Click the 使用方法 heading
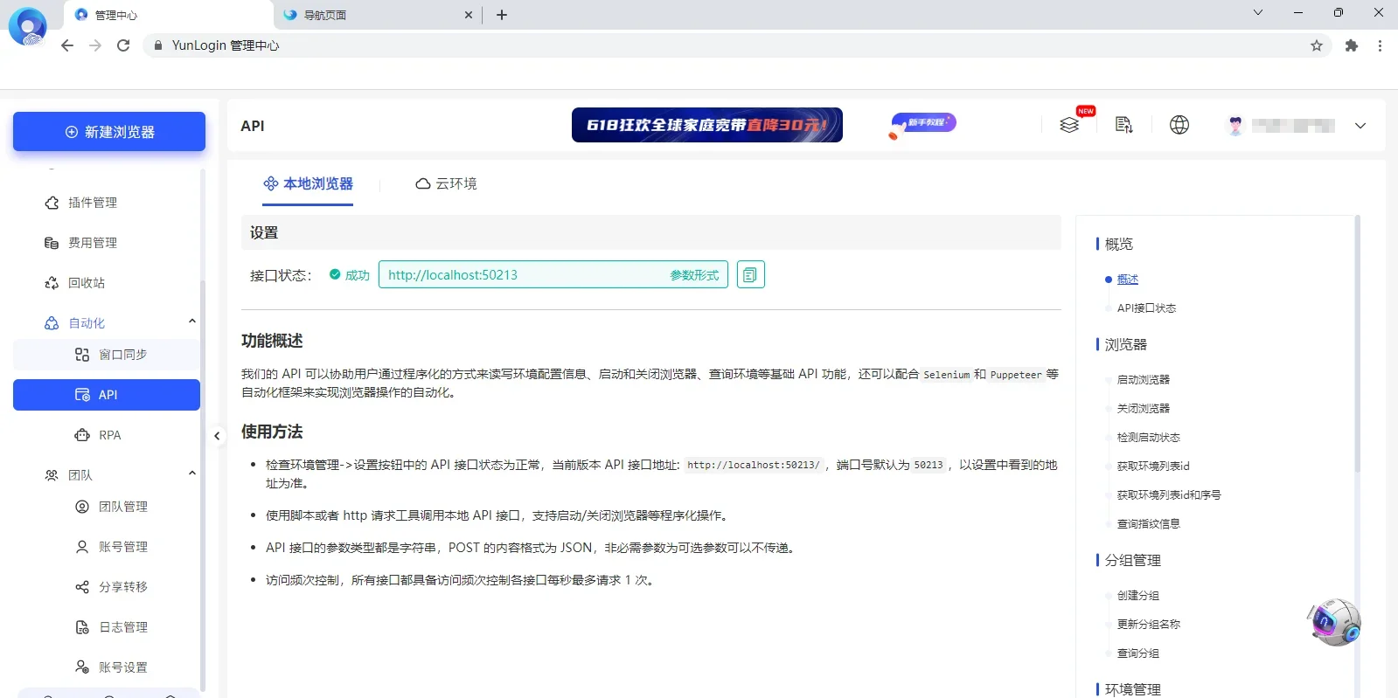 [272, 432]
